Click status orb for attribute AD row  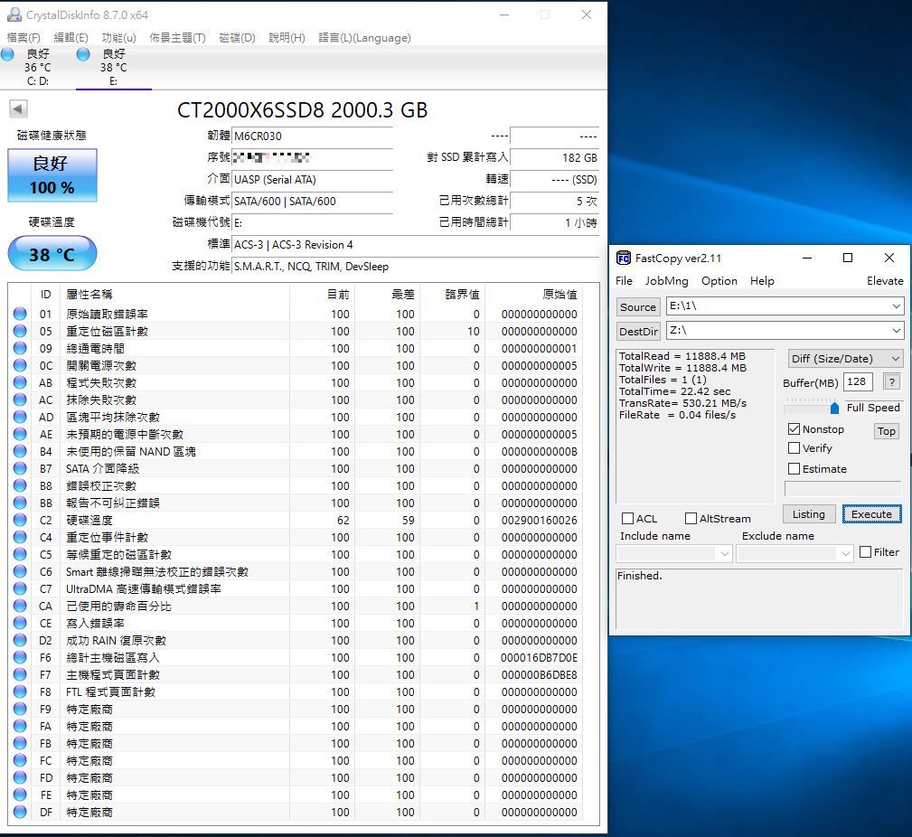point(20,417)
